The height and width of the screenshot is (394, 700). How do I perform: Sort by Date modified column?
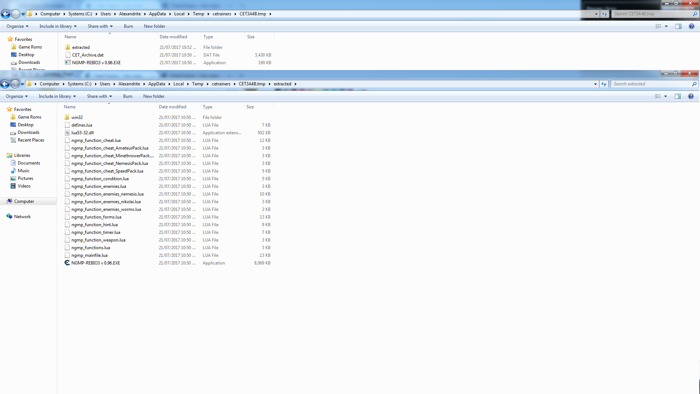coord(172,107)
